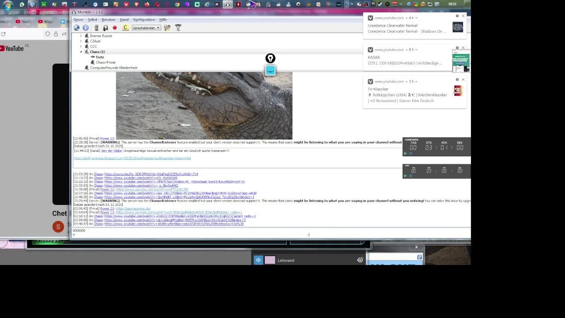Toggle the microphone mute icon in Mumble
The image size is (565, 318).
click(x=96, y=28)
